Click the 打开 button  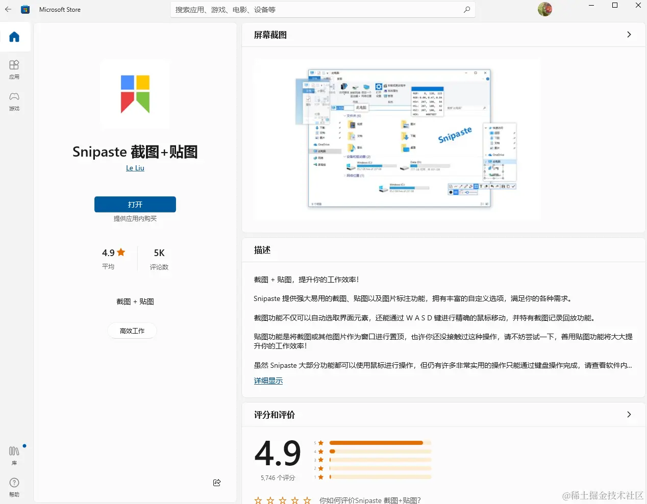[x=135, y=204]
